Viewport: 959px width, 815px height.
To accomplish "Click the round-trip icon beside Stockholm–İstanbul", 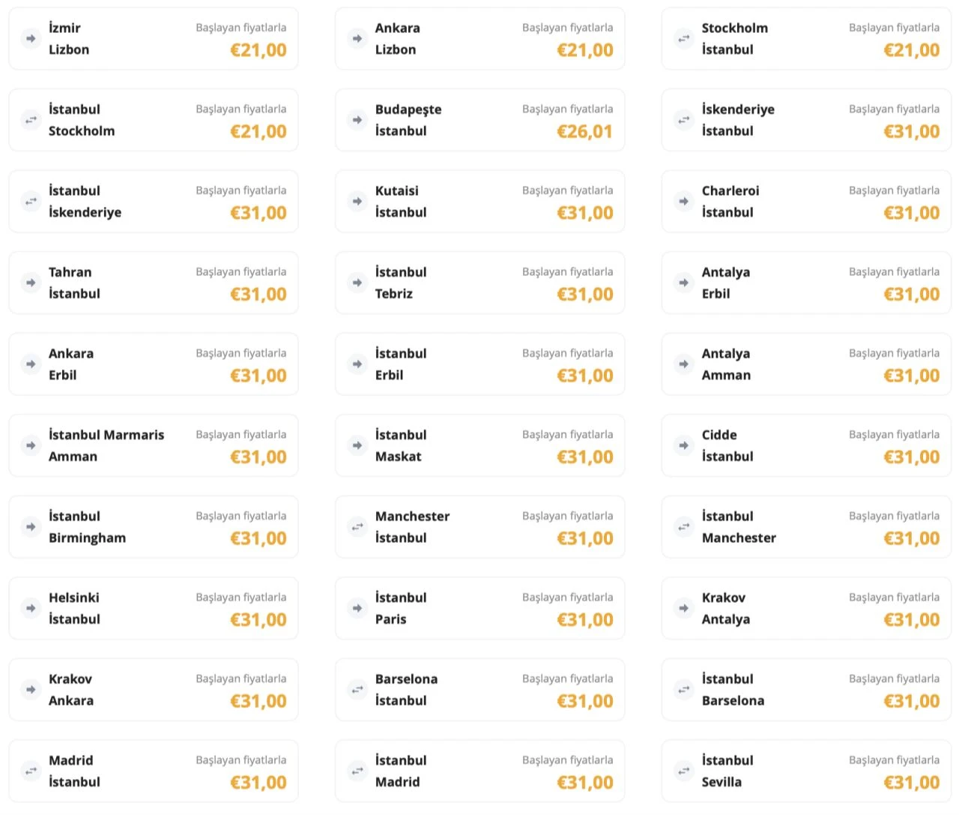I will pyautogui.click(x=683, y=38).
